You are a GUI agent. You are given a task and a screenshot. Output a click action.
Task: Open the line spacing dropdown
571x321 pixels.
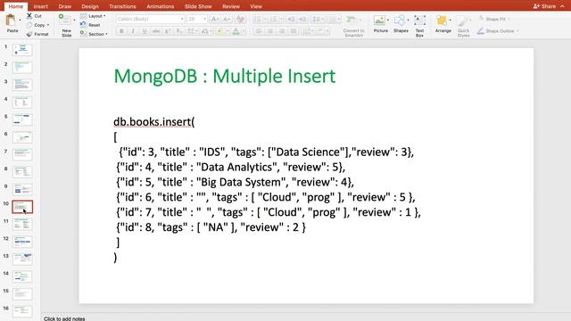coord(318,19)
